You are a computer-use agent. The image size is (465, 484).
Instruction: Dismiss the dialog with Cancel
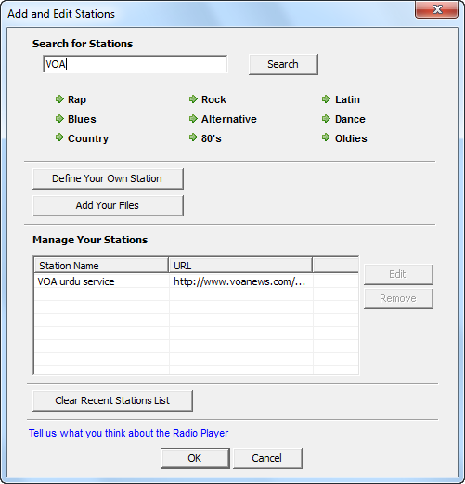(x=267, y=458)
